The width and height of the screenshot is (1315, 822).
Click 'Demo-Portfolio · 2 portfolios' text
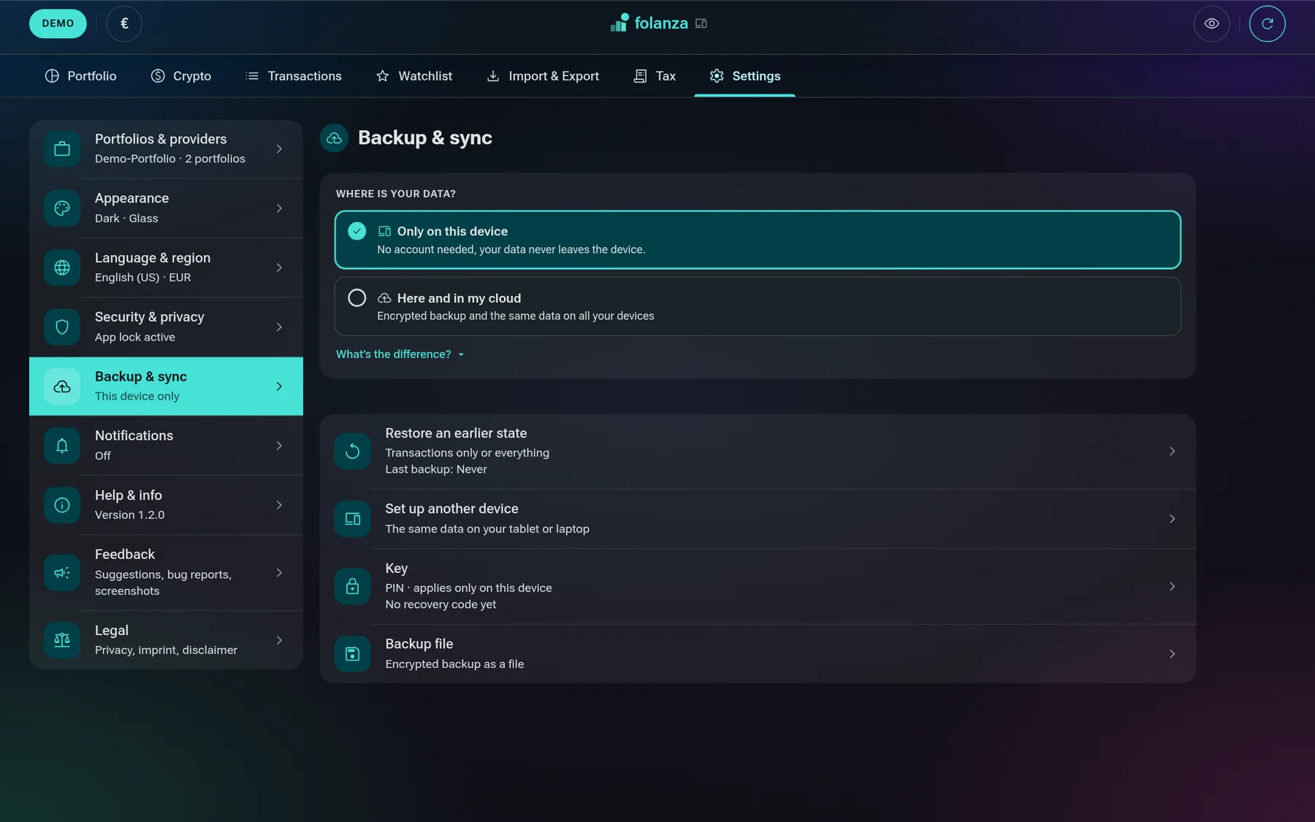(170, 159)
